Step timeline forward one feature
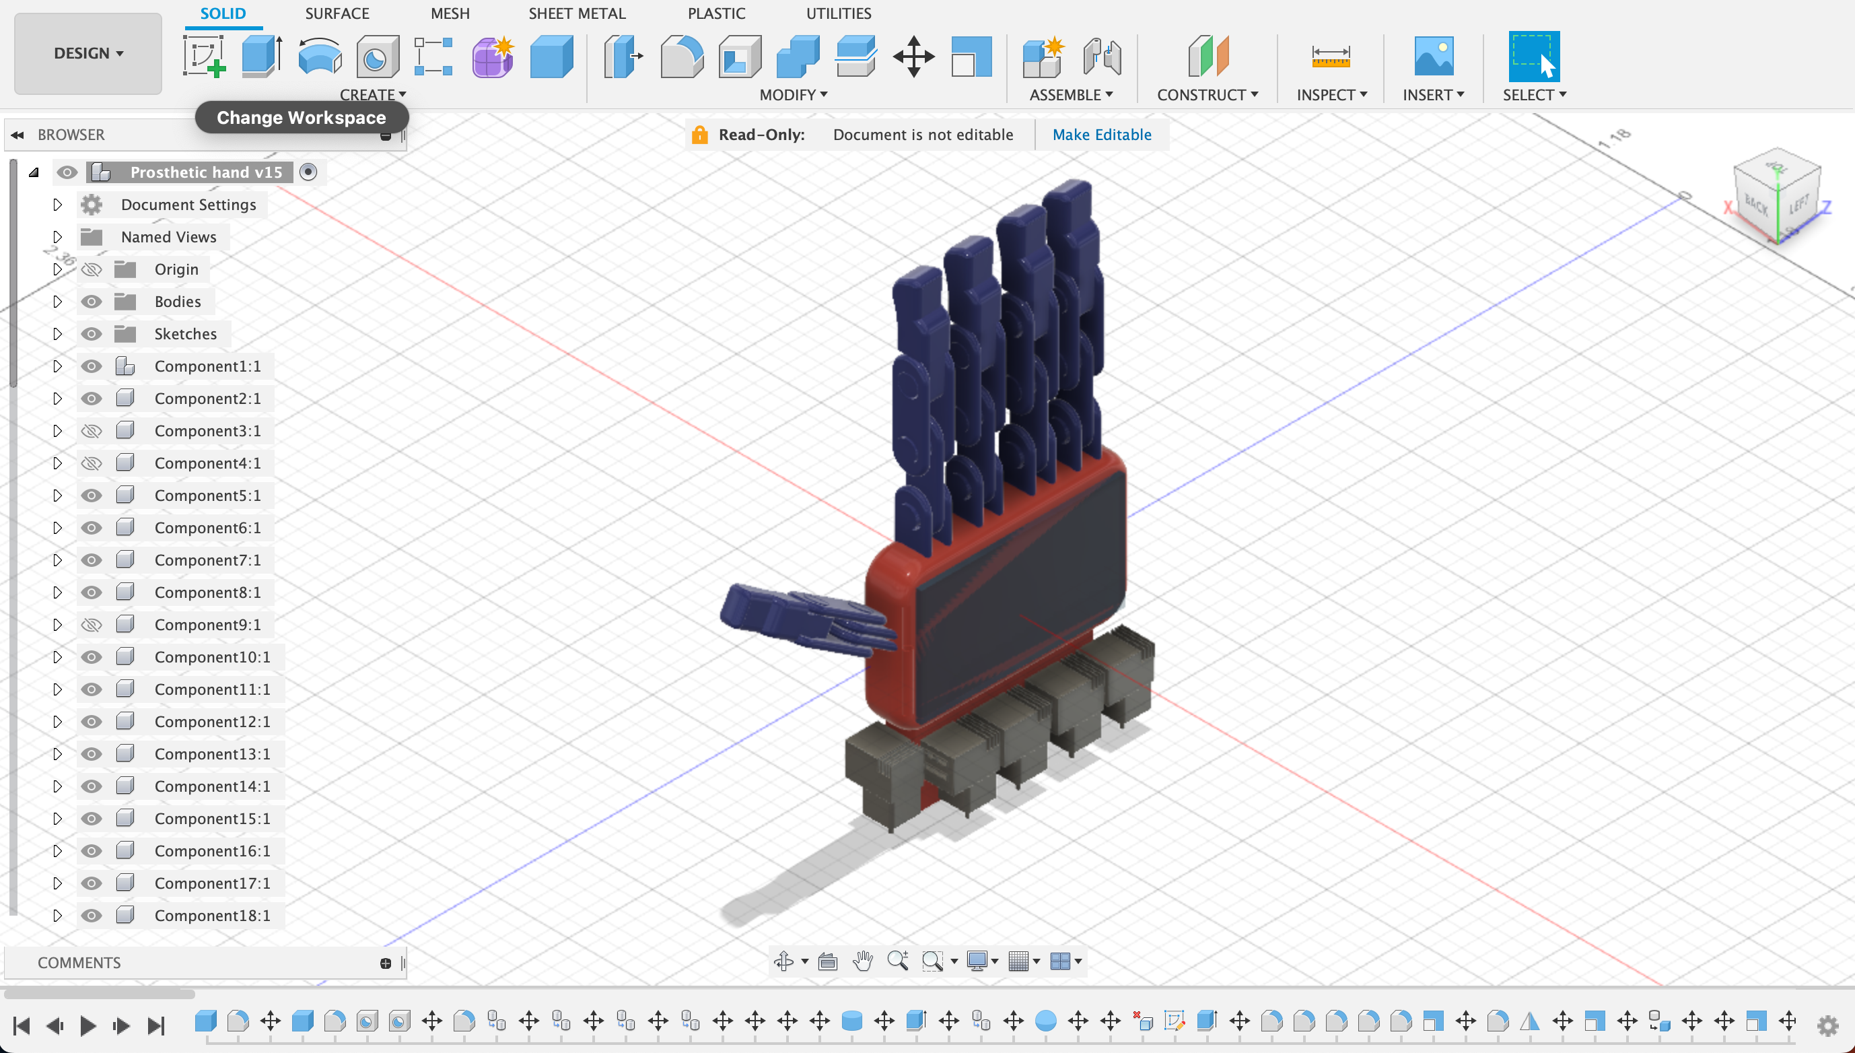1855x1053 pixels. click(121, 1025)
